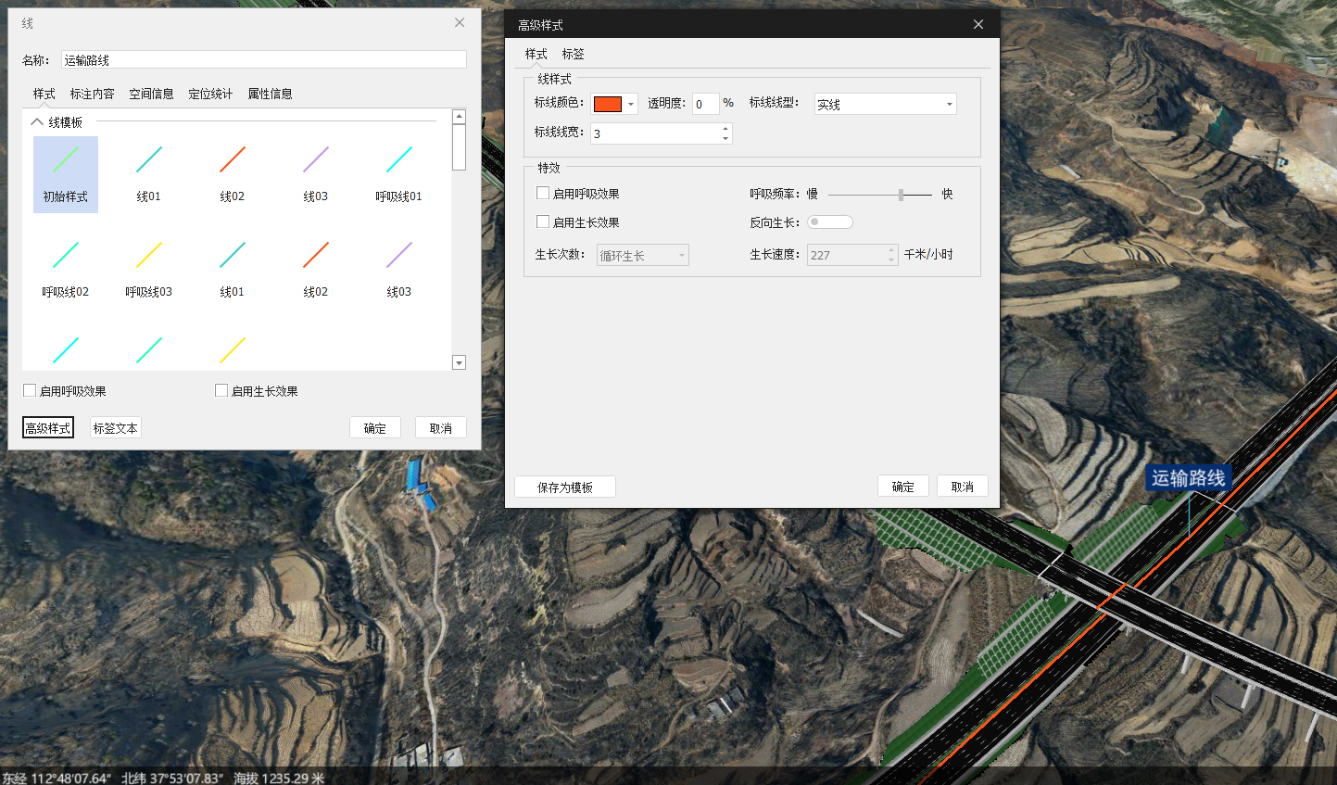Check 启用生长效果 in the 线 dialog
This screenshot has width=1337, height=785.
click(221, 391)
